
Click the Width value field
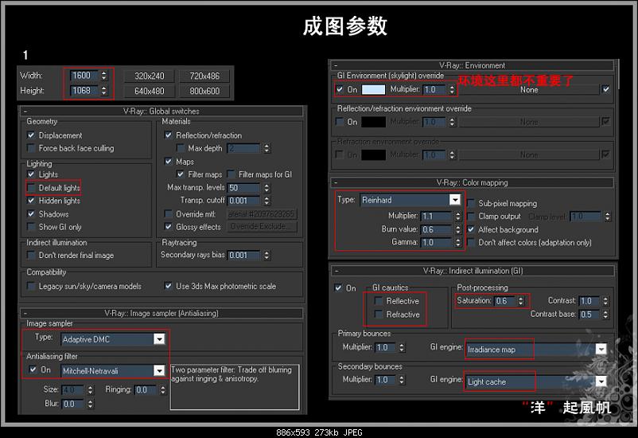tap(84, 76)
